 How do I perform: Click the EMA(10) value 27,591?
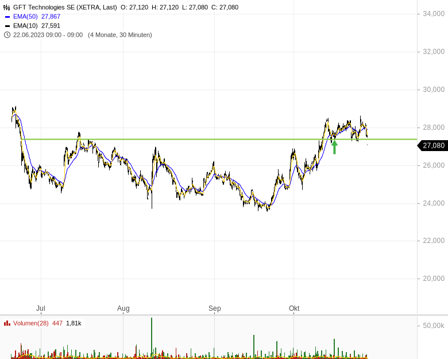(51, 26)
